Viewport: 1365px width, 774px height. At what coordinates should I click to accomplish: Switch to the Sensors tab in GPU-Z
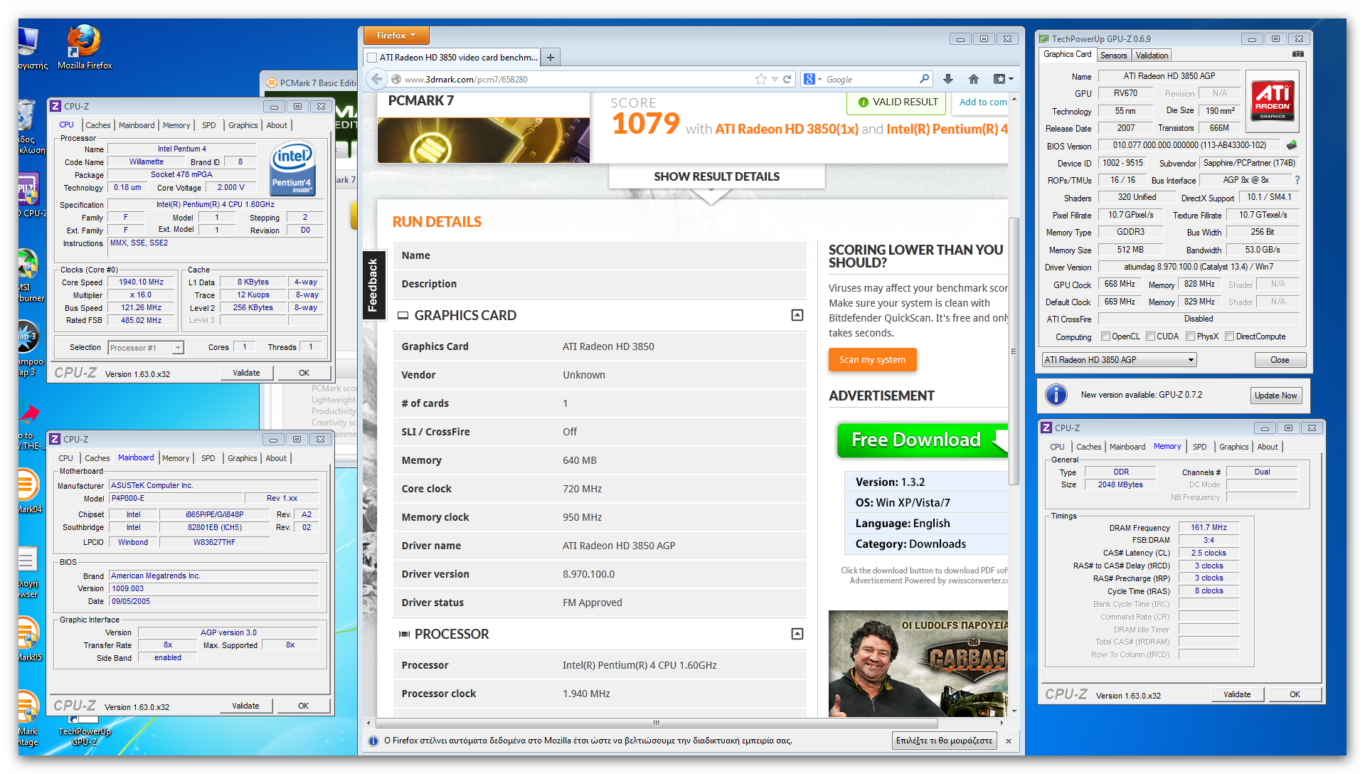[x=1113, y=55]
